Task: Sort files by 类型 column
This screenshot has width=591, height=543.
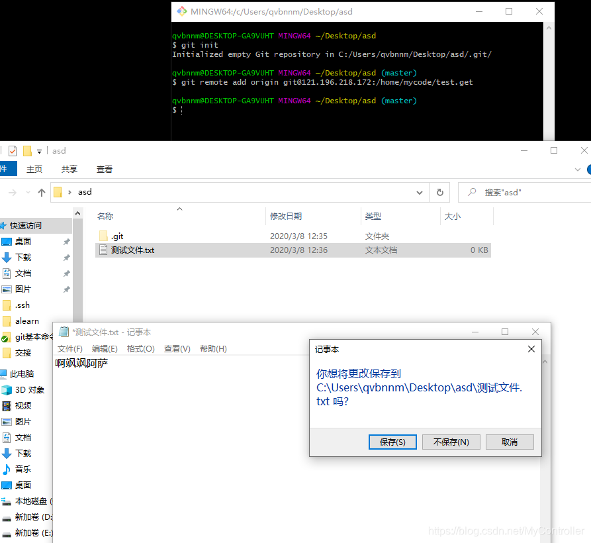Action: (x=373, y=216)
